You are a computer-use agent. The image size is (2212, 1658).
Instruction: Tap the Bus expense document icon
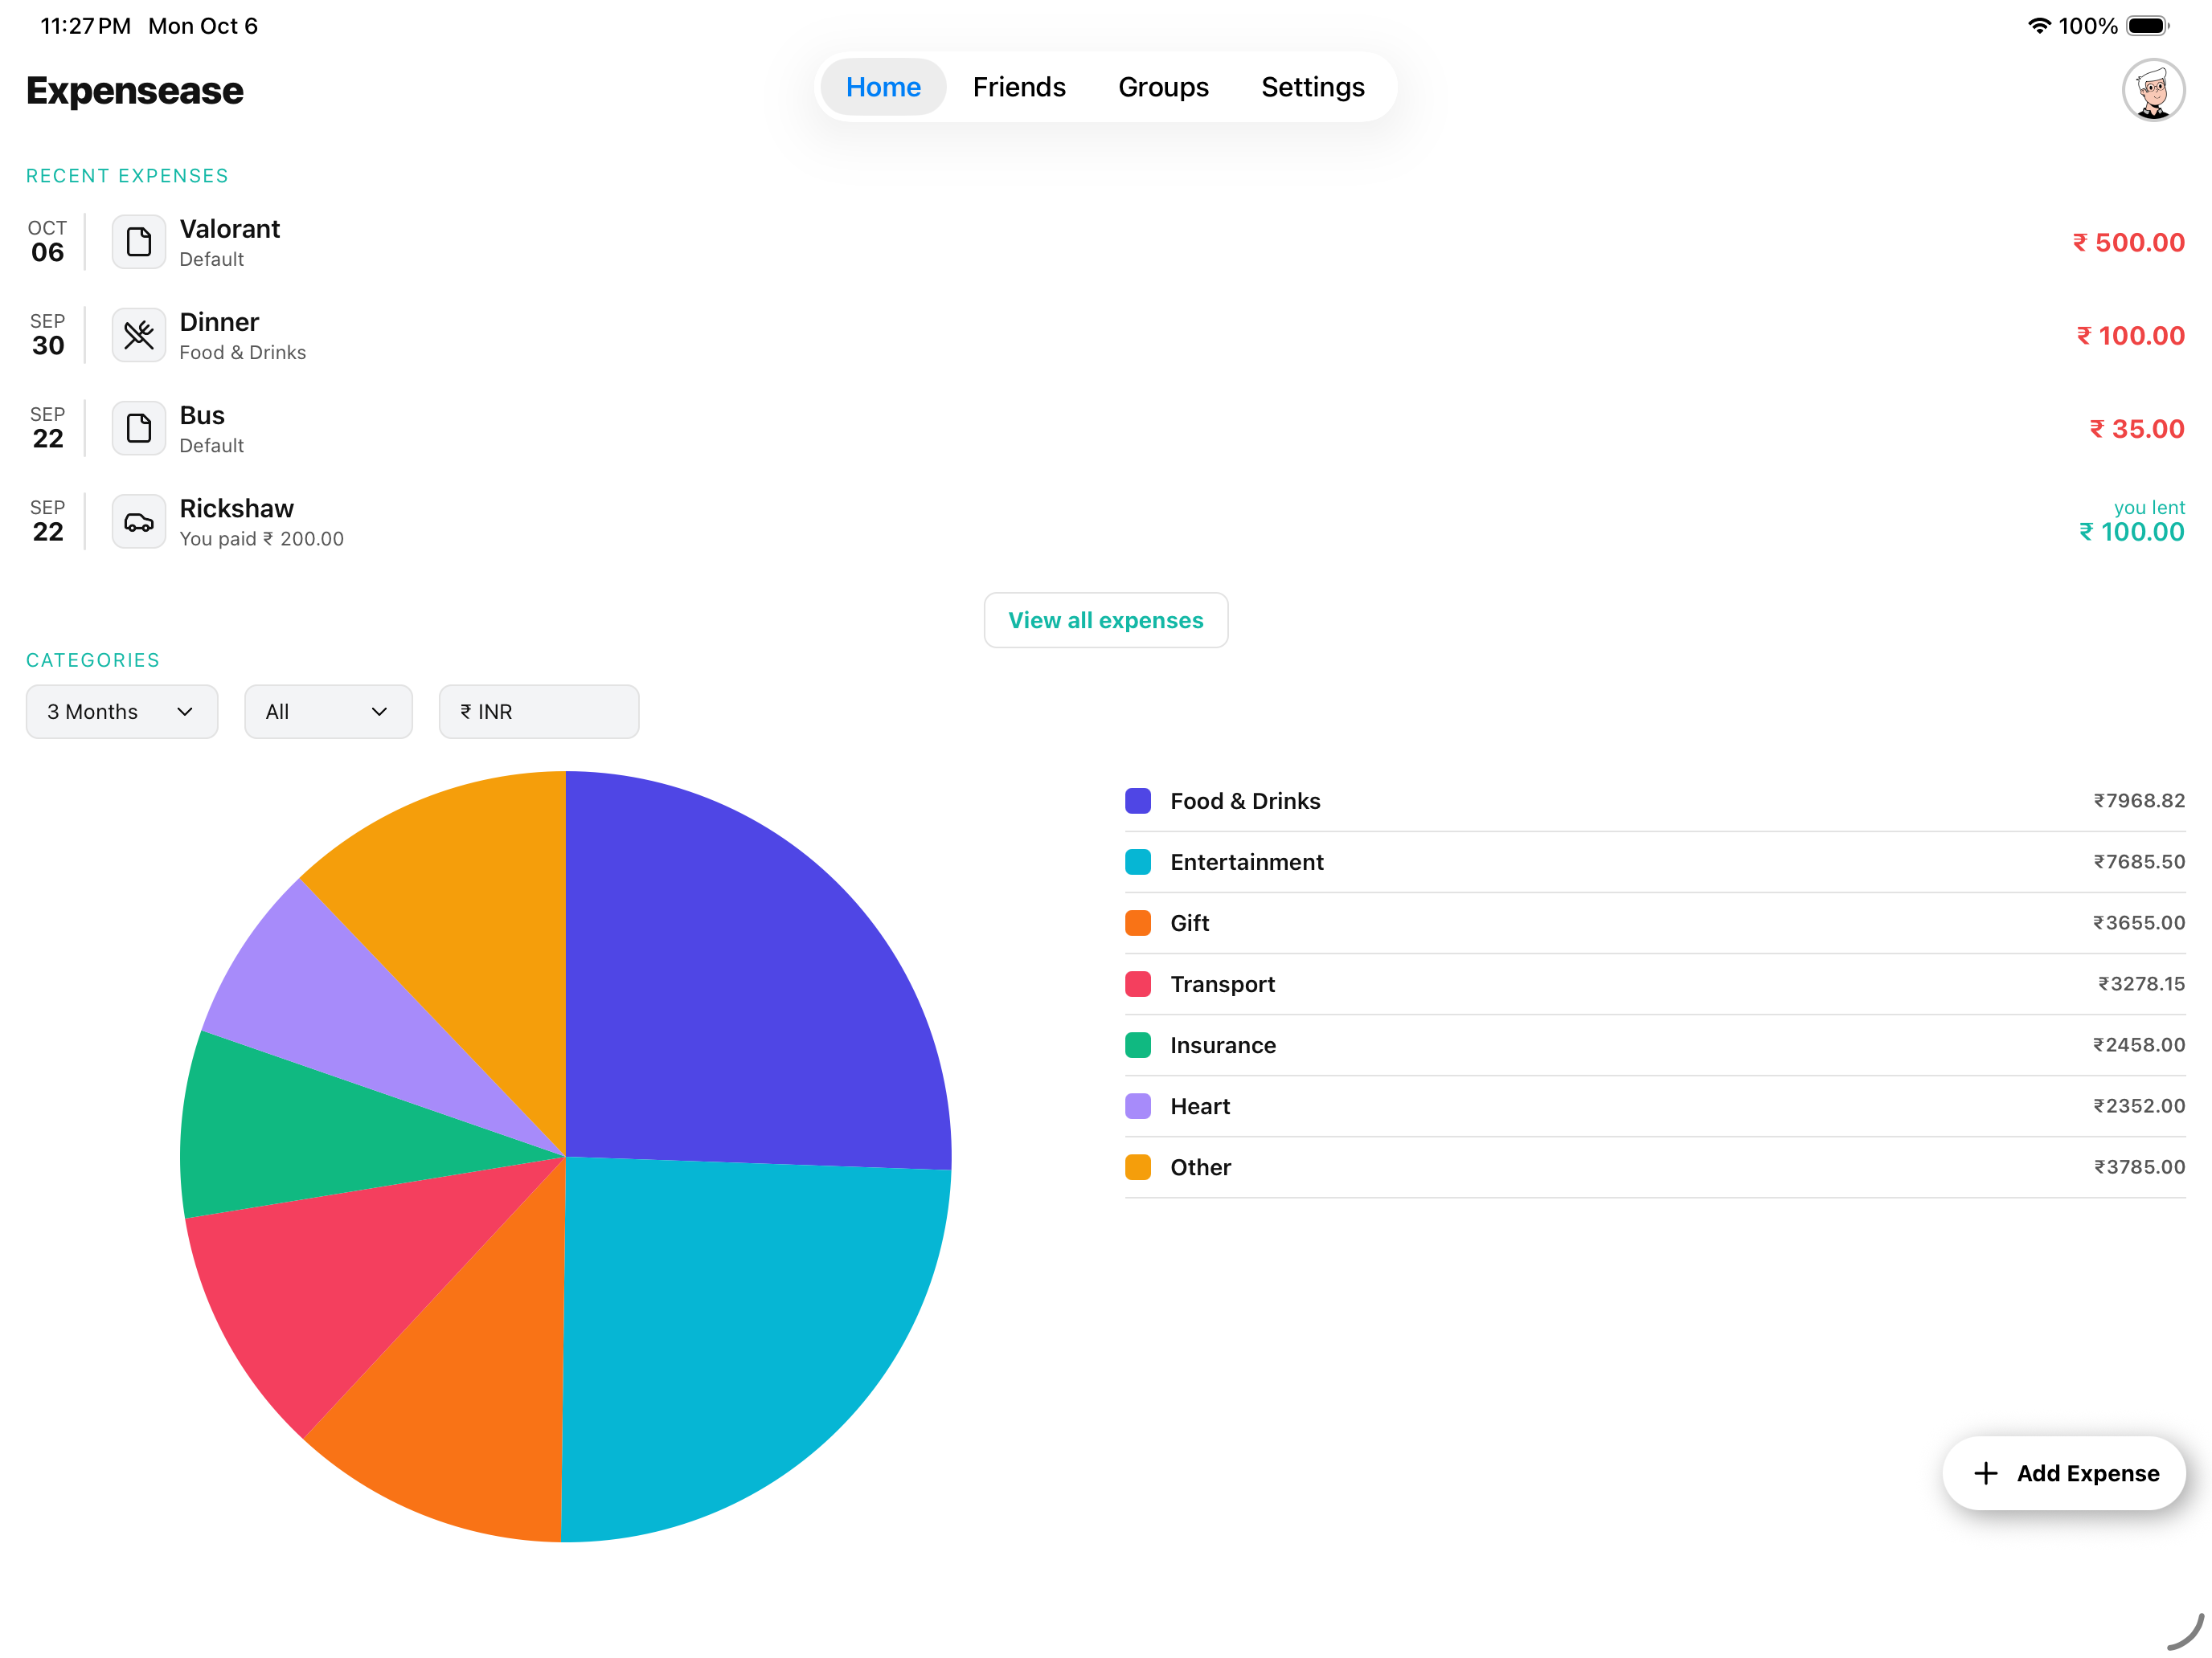[138, 429]
